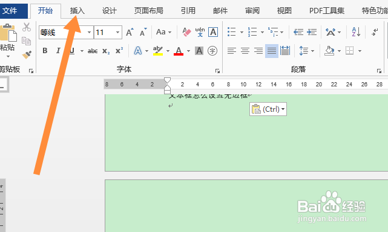Center align the text

(x=245, y=51)
